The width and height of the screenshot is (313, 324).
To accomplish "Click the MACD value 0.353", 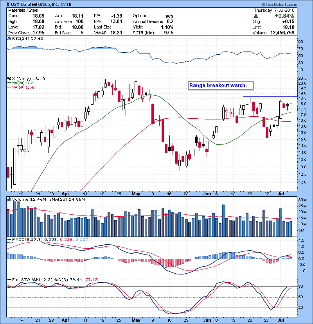I will pos(50,240).
